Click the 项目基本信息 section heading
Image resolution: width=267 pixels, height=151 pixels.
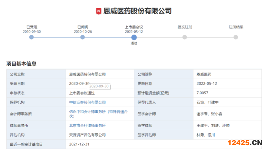click(21, 64)
